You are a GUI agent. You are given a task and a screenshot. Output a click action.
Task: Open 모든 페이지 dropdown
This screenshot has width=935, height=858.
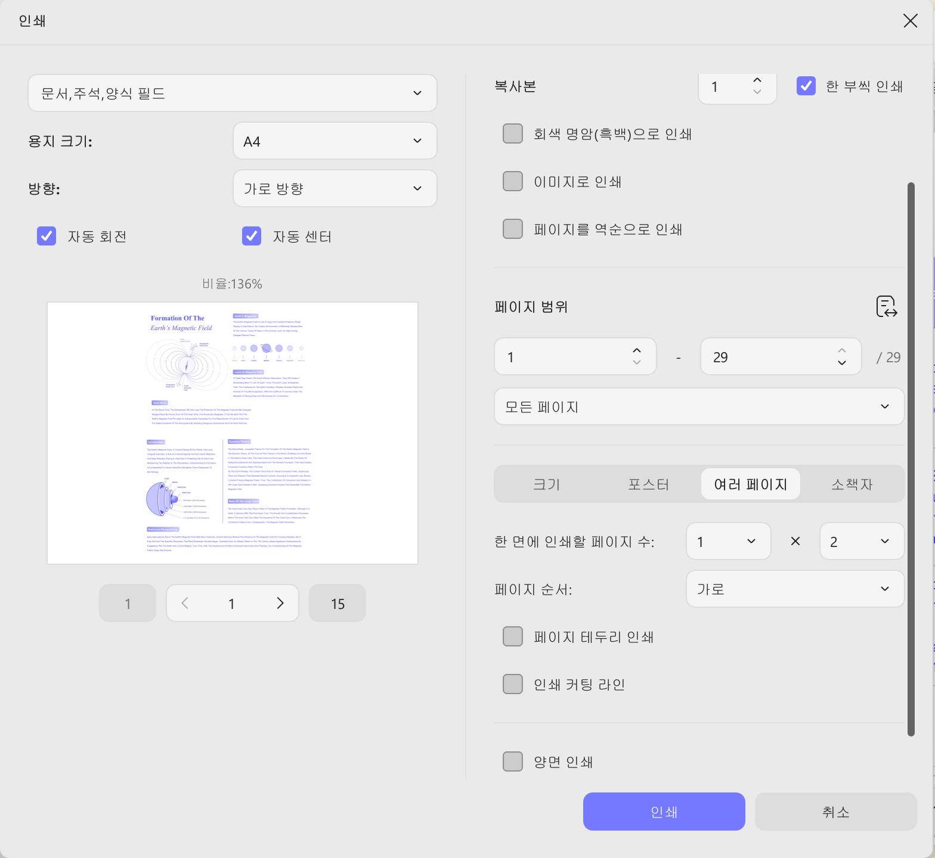click(699, 406)
